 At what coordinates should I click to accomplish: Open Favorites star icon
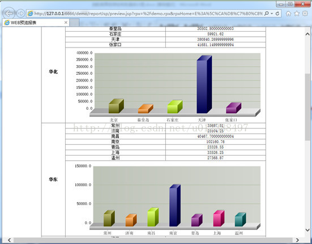297,14
